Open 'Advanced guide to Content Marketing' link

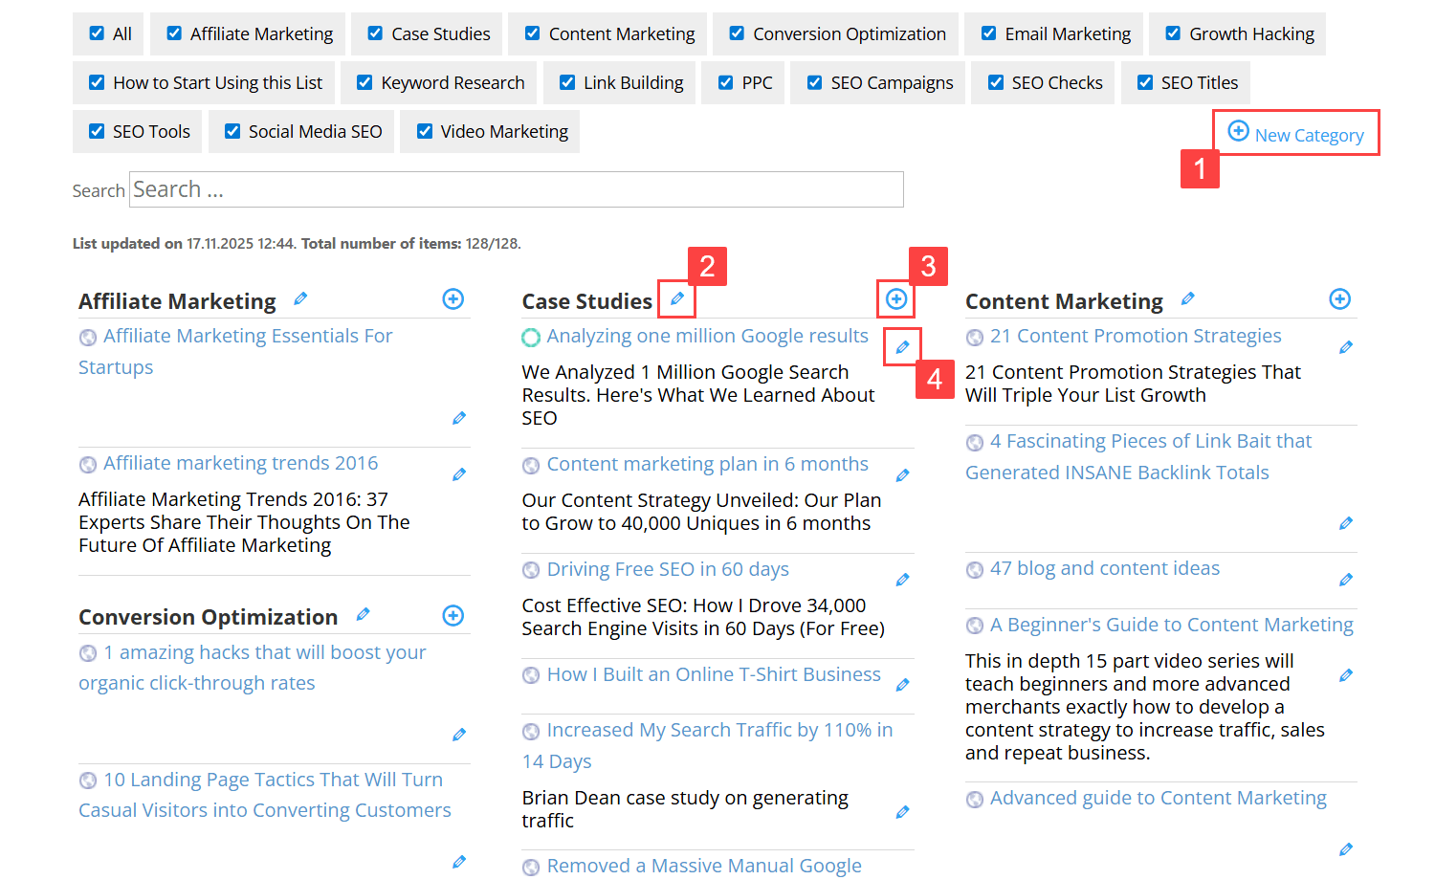point(1158,798)
